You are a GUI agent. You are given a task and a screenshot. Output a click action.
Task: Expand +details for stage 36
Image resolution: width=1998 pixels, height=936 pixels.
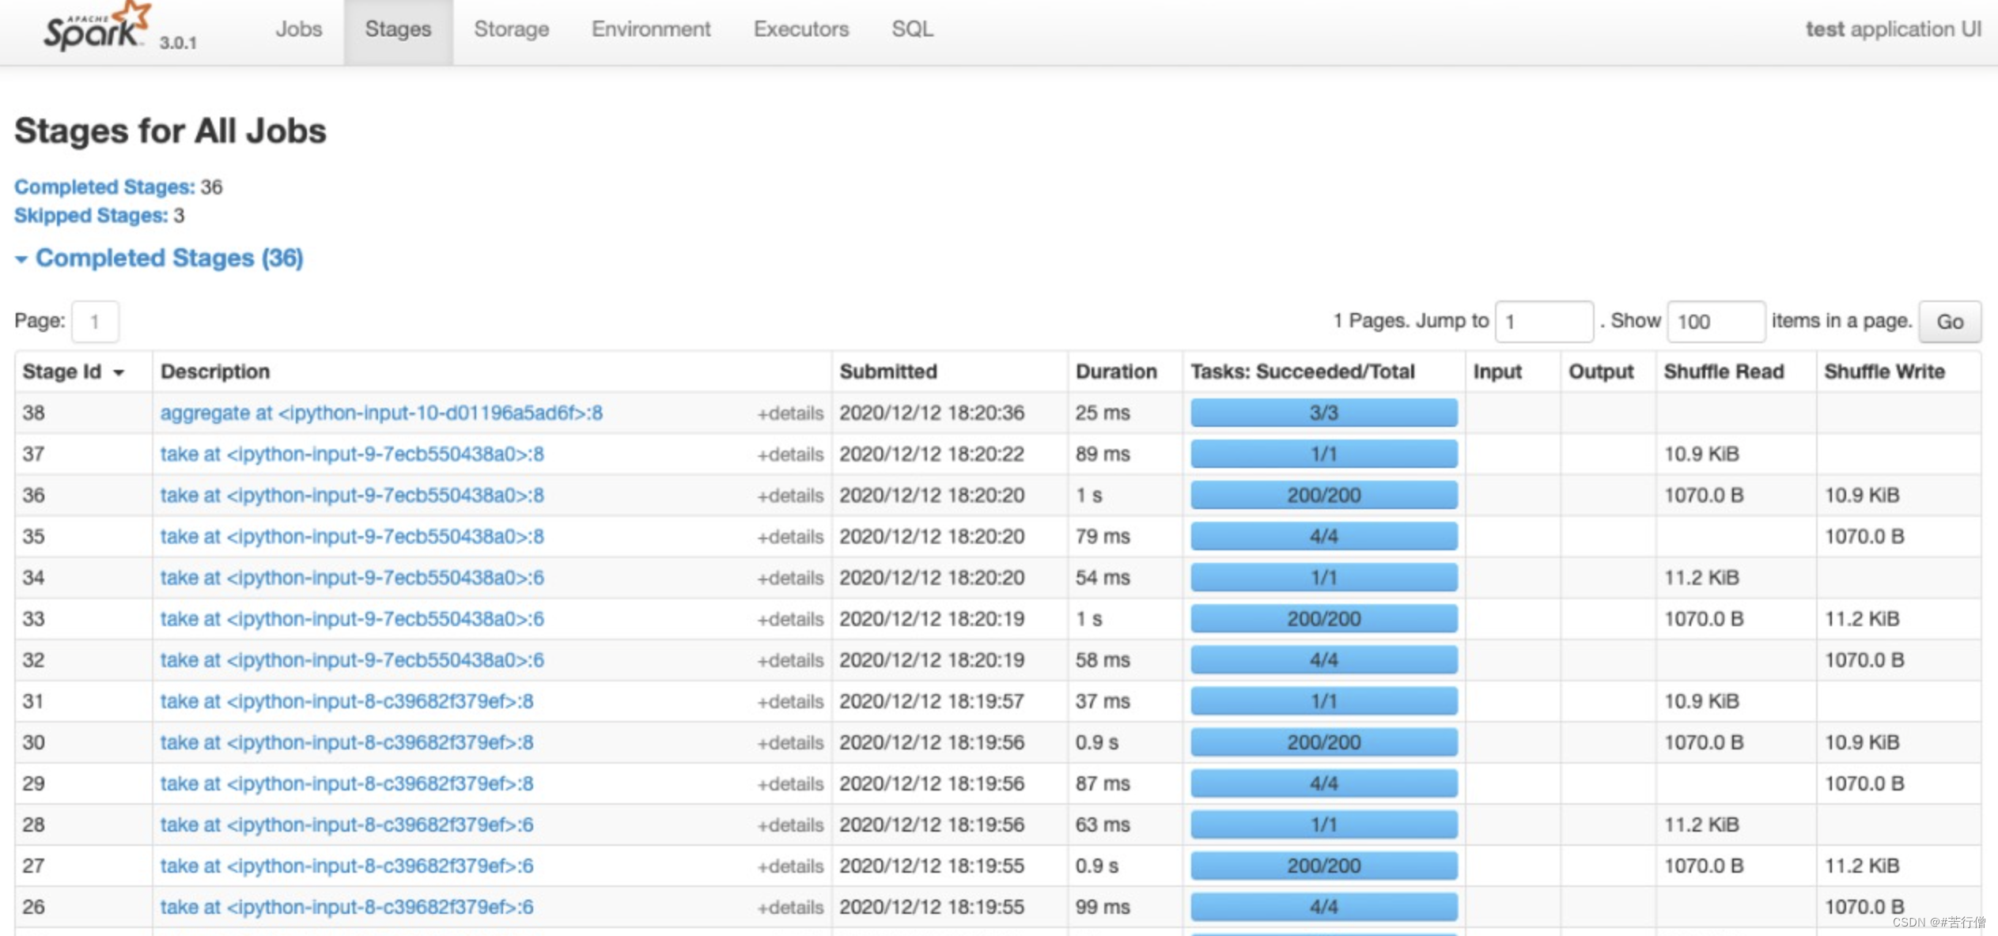tap(790, 496)
